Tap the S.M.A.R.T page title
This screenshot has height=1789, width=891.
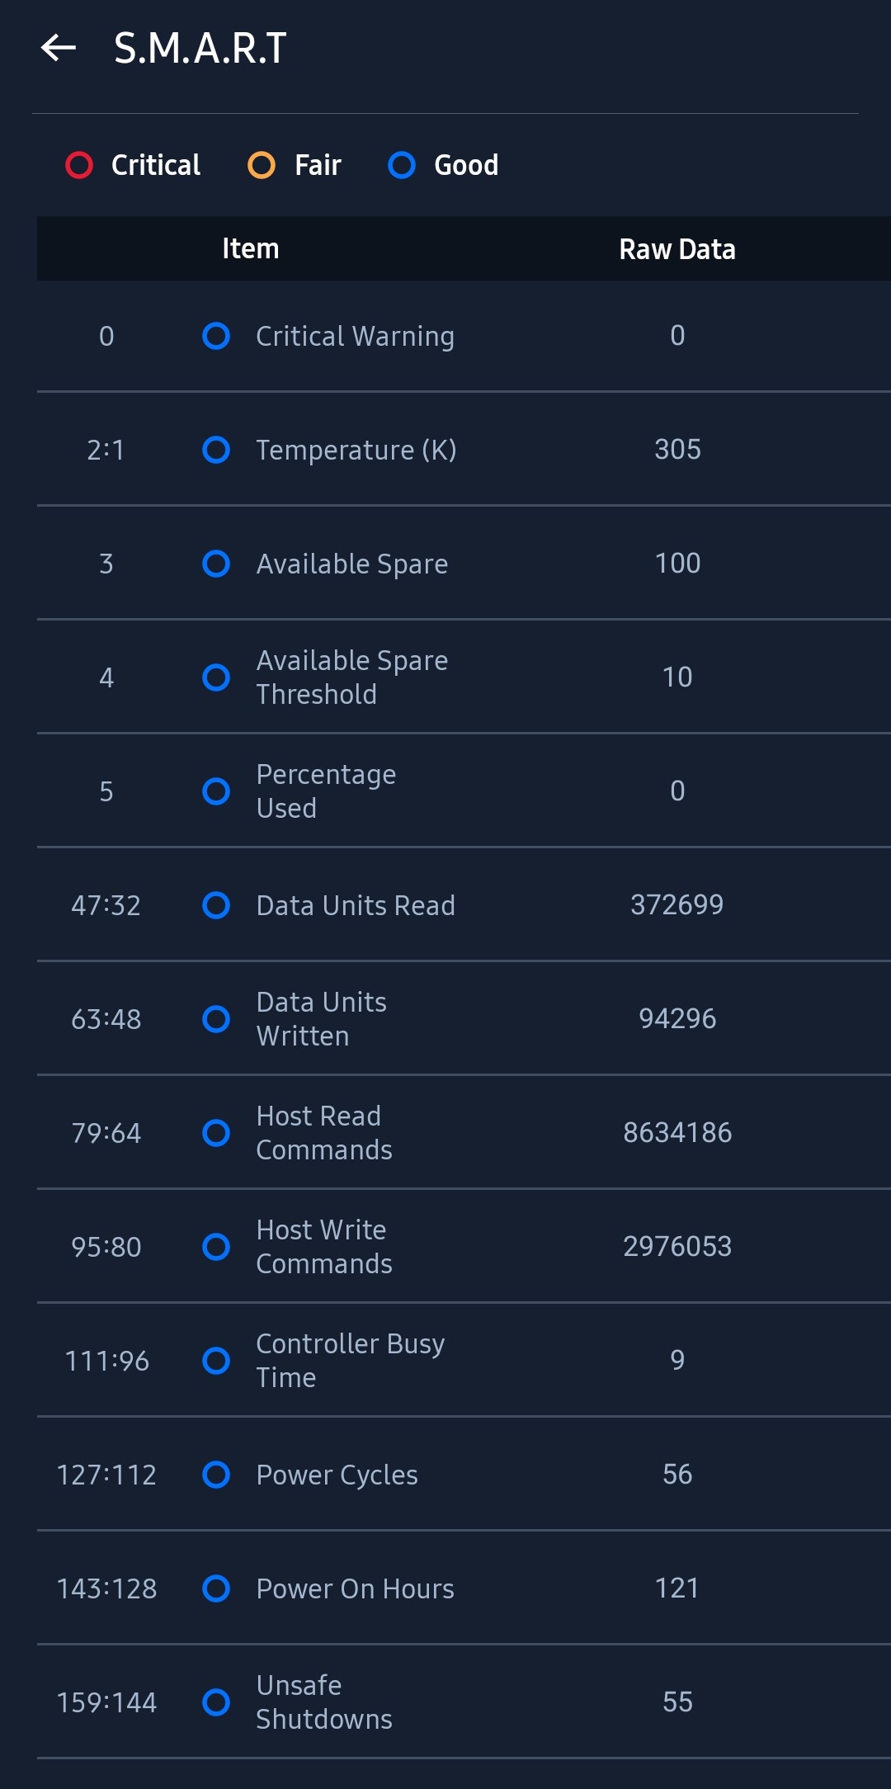(x=200, y=48)
